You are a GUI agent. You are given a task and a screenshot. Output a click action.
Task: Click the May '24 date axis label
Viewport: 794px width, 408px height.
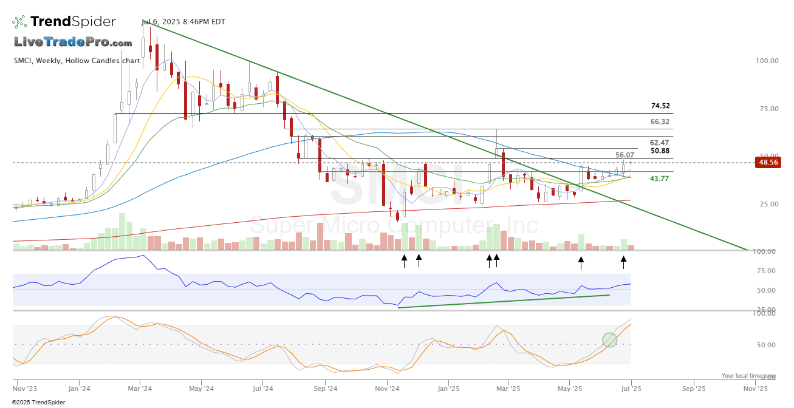202,387
